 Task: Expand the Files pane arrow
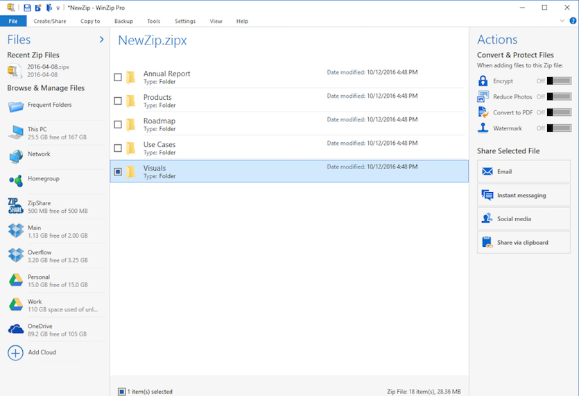101,40
